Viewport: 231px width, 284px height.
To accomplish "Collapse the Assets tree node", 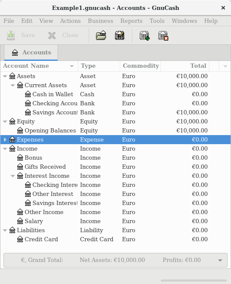I will [5, 76].
